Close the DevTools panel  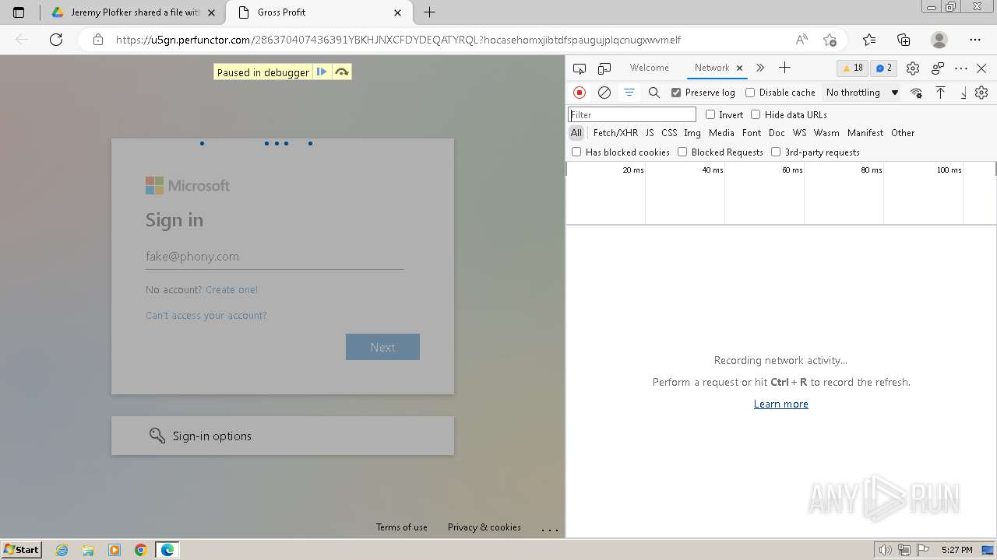(981, 68)
